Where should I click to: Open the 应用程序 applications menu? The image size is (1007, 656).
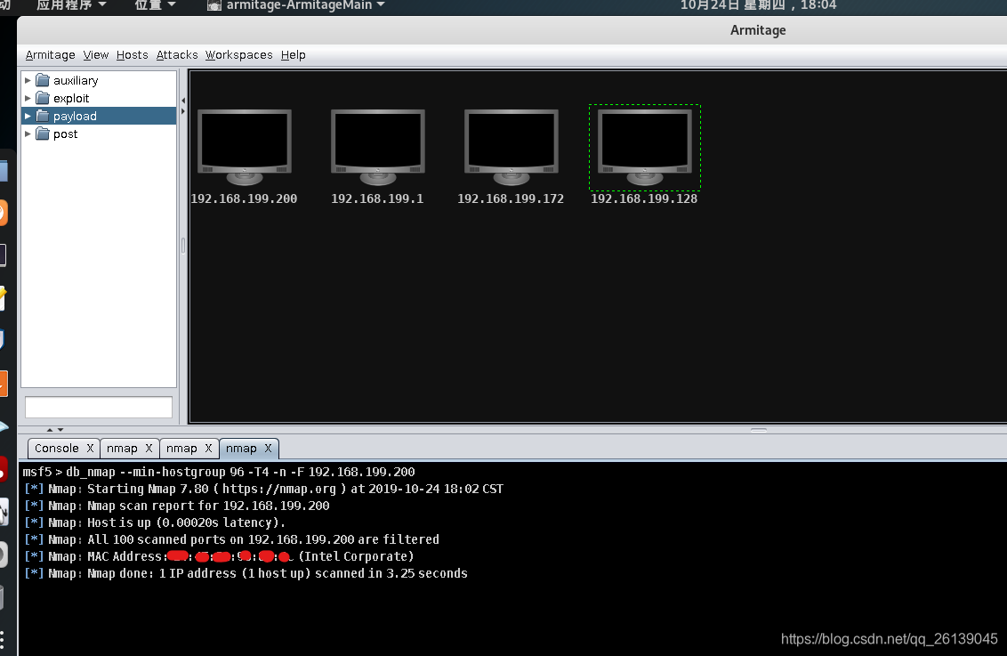click(x=70, y=5)
